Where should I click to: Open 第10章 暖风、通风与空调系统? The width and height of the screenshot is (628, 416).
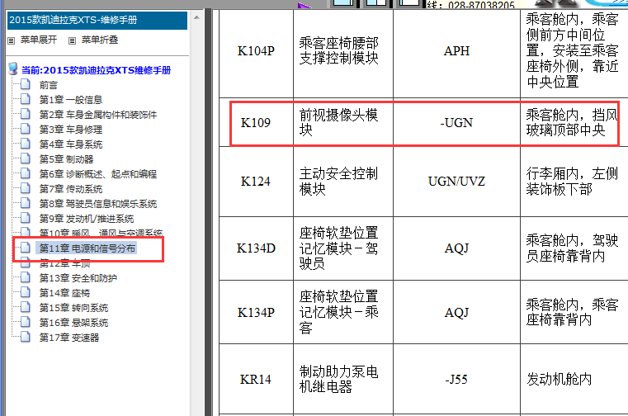(101, 233)
